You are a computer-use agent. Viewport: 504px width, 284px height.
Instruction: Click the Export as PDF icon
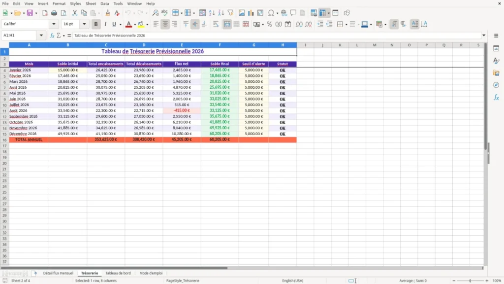point(45,13)
